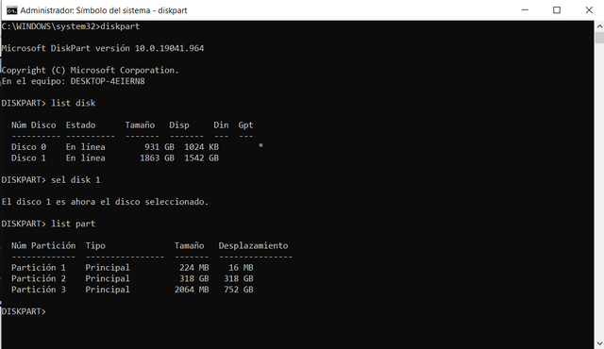Click the 'Tamaño' header in disk table

140,125
